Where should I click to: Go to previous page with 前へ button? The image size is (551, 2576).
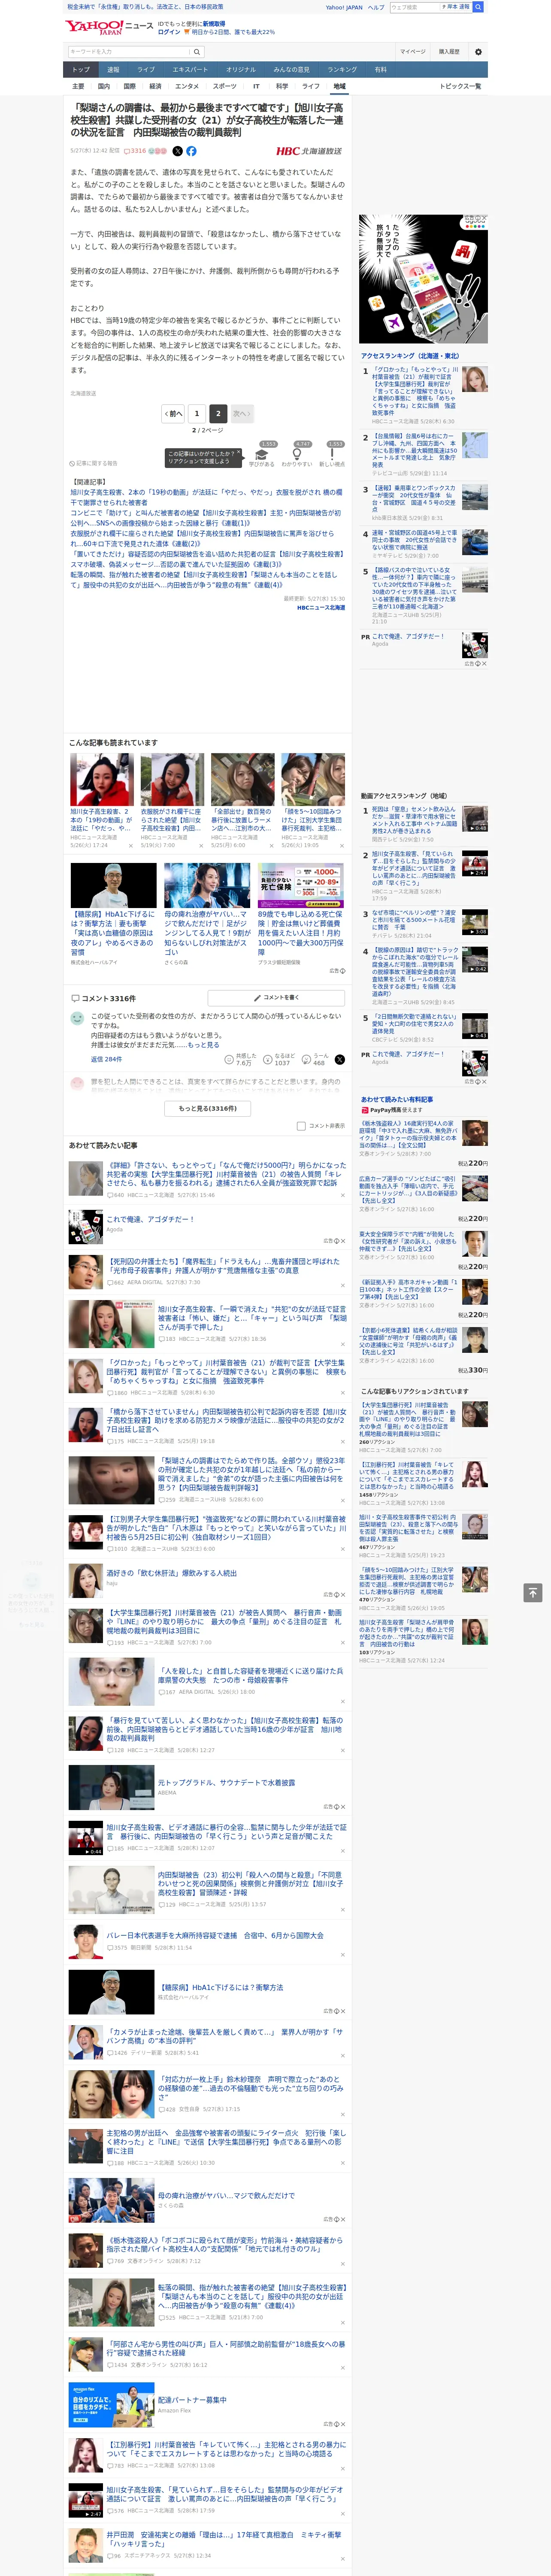[x=173, y=413]
